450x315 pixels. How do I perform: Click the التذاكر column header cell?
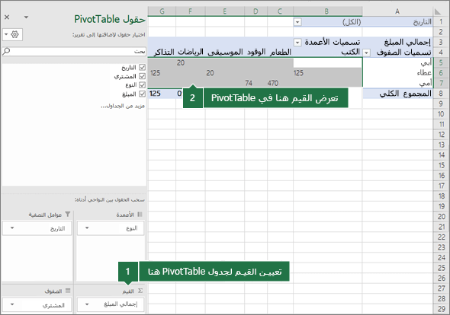[x=162, y=52]
